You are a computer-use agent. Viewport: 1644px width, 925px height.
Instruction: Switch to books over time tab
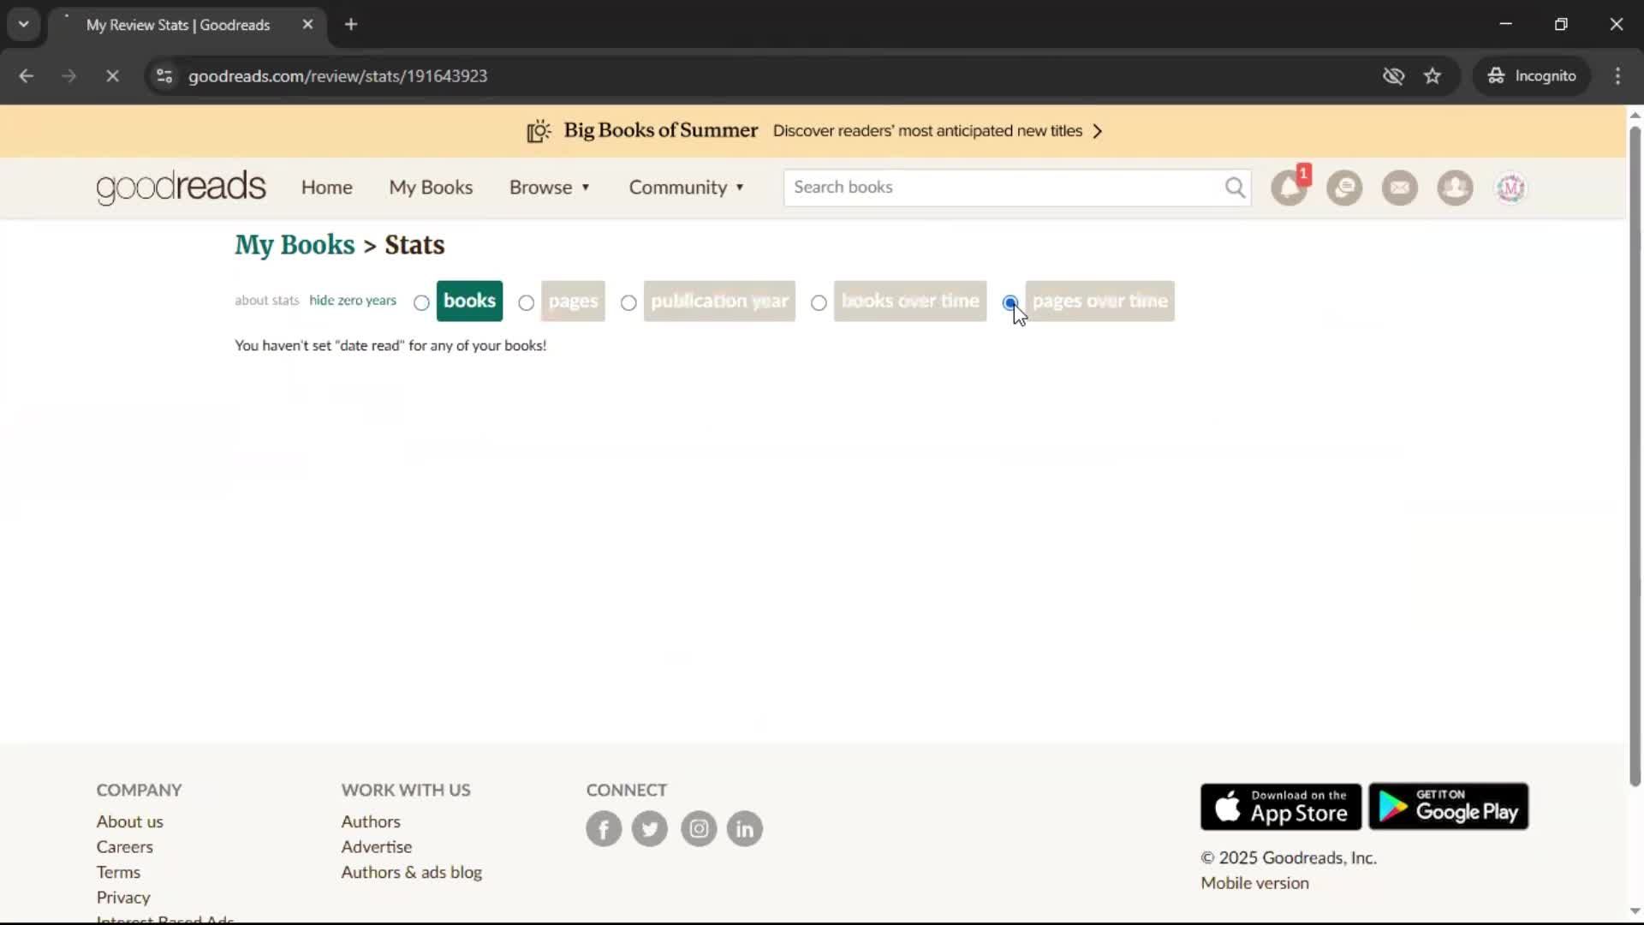[910, 301]
